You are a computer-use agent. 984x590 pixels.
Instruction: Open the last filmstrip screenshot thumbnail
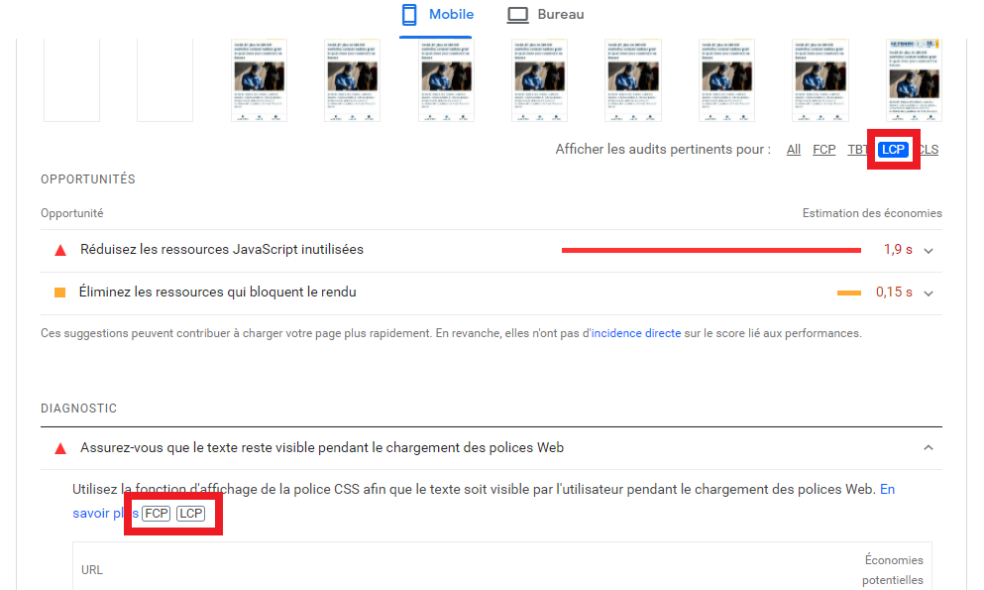click(x=913, y=80)
